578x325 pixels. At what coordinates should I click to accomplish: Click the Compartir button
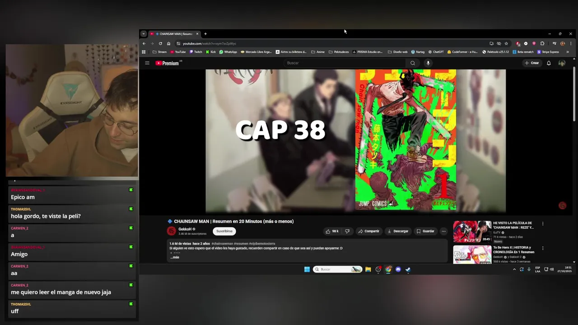point(368,231)
